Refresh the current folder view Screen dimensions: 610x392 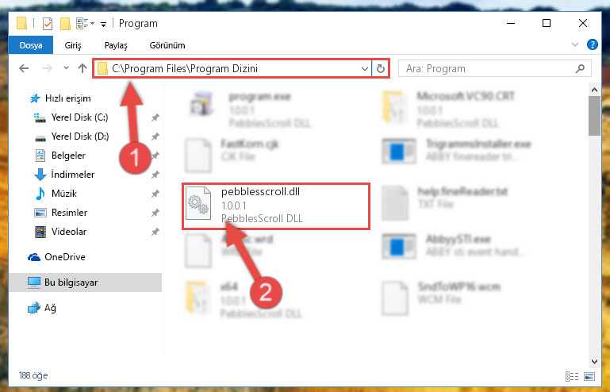pyautogui.click(x=381, y=69)
